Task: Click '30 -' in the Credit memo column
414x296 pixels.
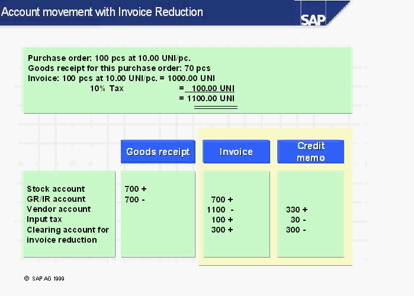Action: coord(298,220)
